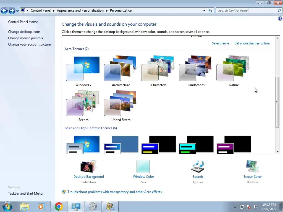Open Desktop Background settings icon
Viewport: 283px width, 212px height.
pos(88,166)
